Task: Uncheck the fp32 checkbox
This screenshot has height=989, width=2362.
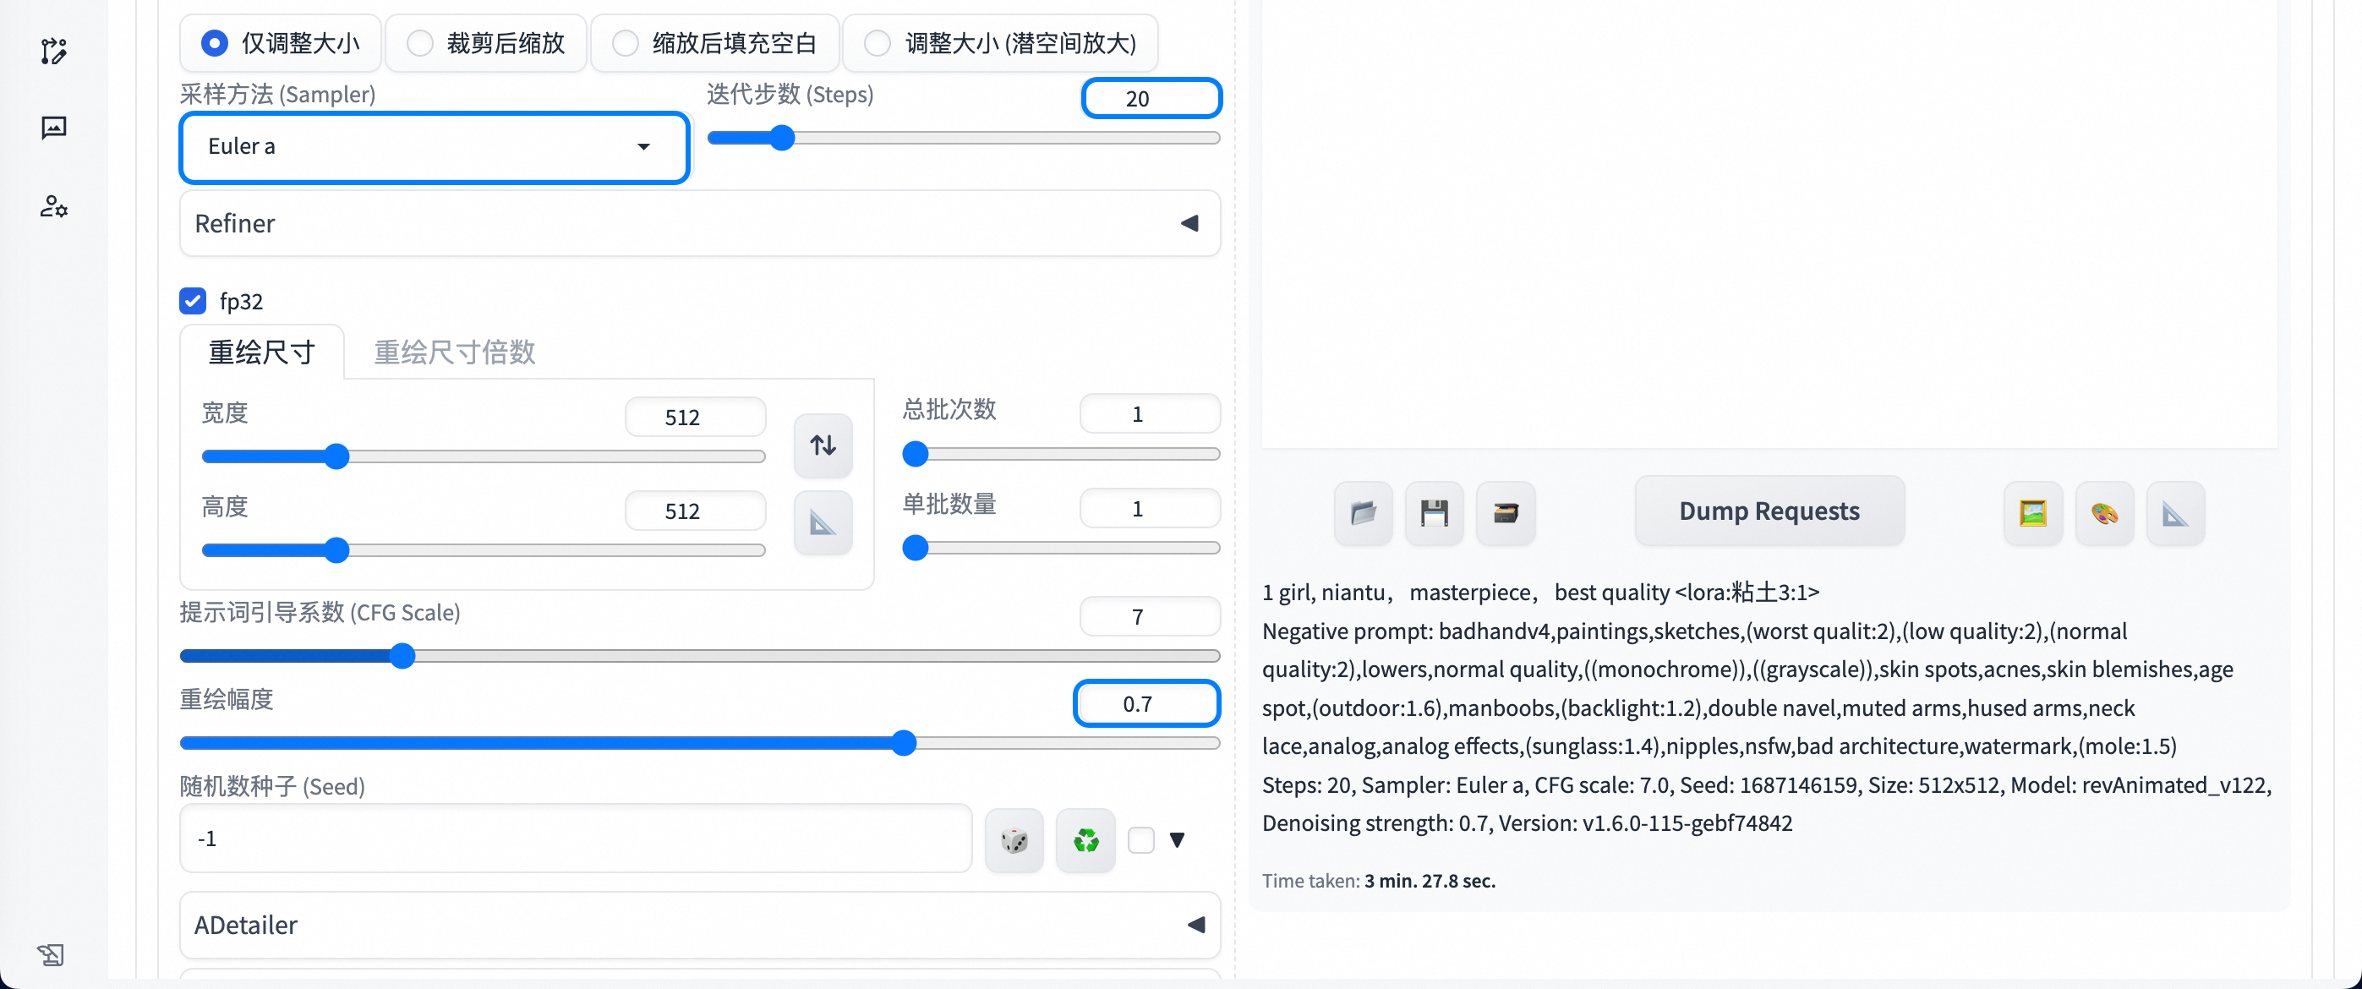Action: [193, 301]
